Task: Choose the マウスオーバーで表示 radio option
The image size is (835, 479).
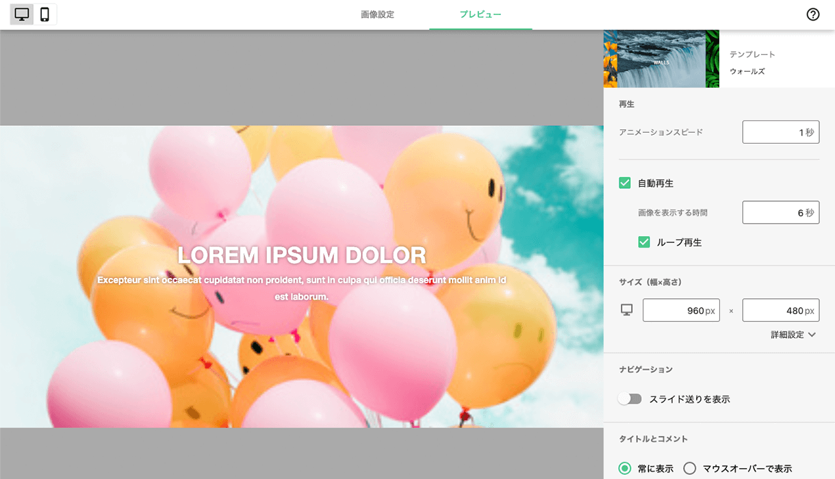Action: point(690,469)
